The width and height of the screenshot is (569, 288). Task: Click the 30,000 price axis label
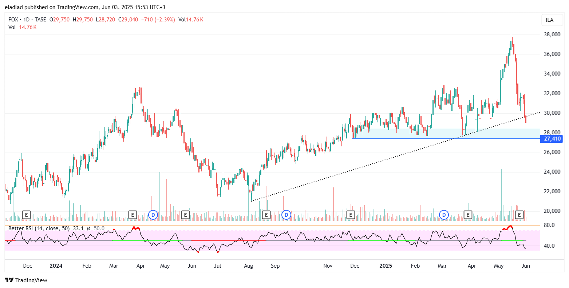552,113
